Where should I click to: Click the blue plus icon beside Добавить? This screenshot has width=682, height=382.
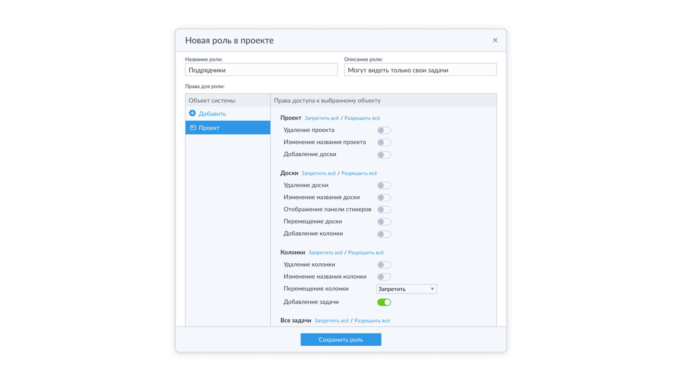click(192, 113)
